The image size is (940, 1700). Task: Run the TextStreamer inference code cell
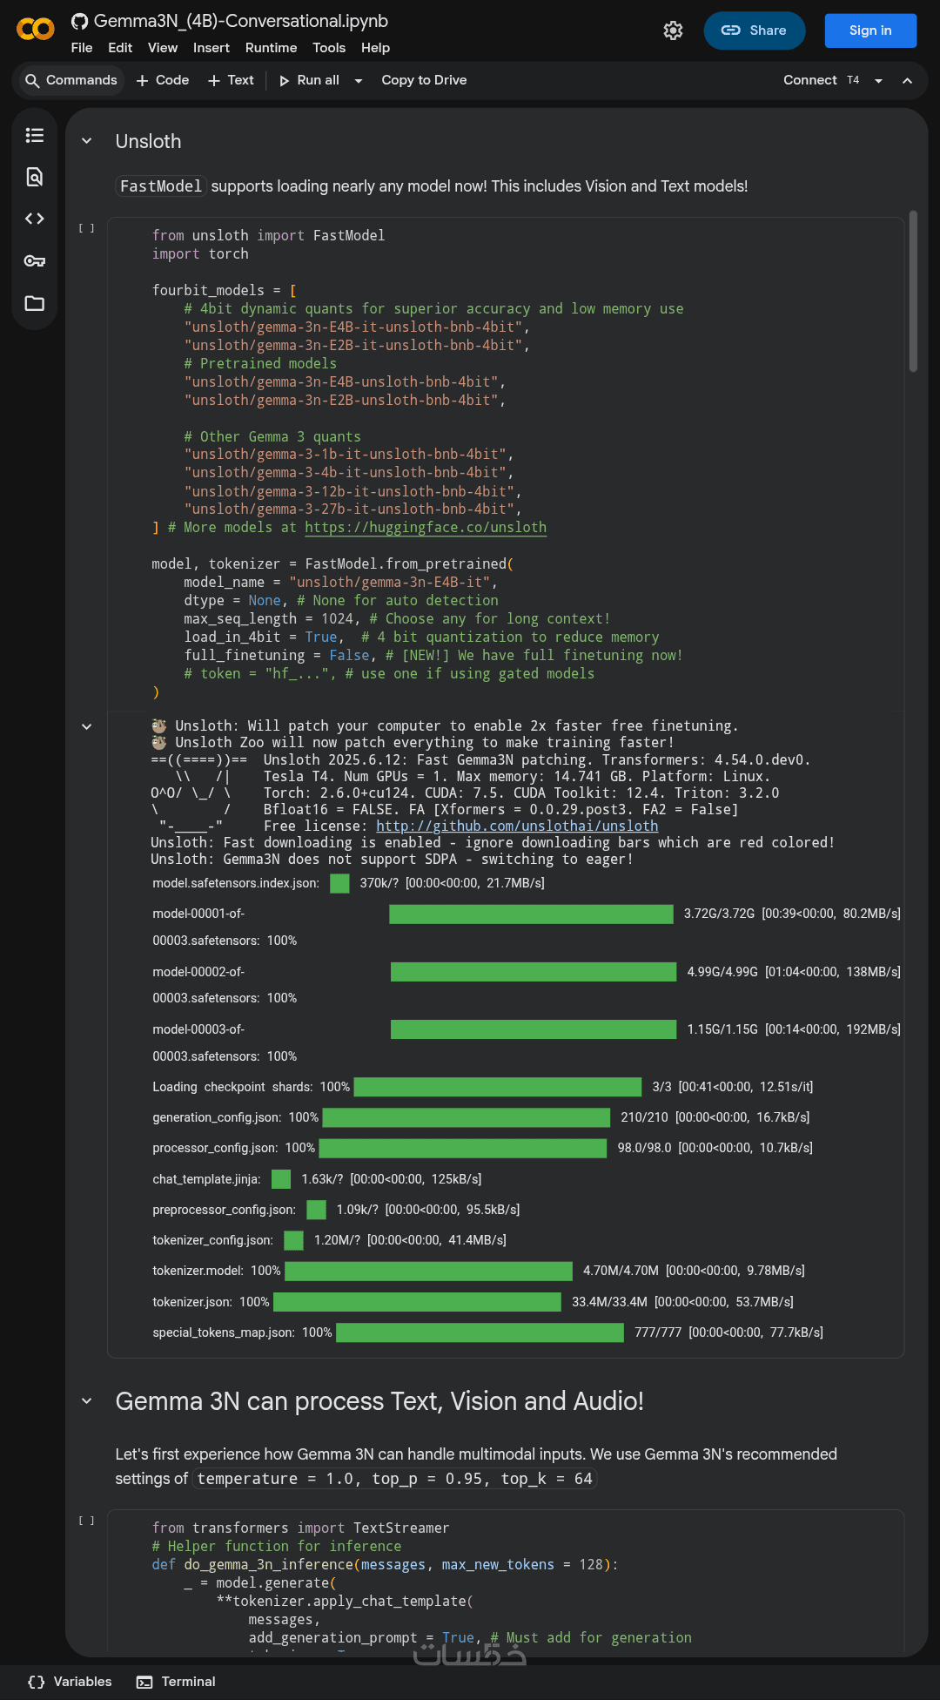click(86, 1521)
